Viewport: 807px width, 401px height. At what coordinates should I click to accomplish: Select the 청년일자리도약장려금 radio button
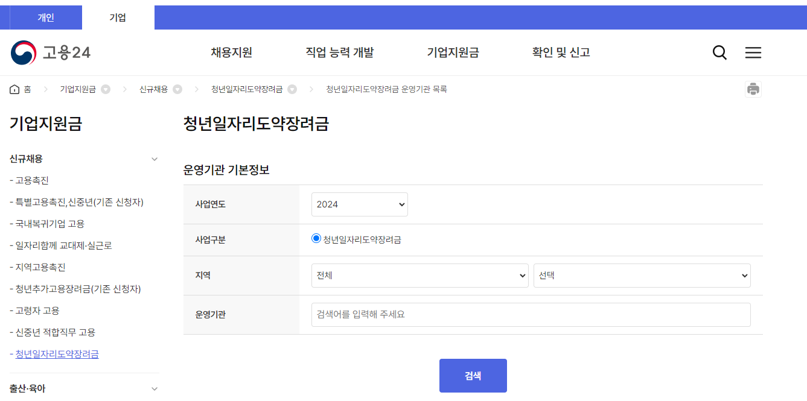[x=316, y=238]
